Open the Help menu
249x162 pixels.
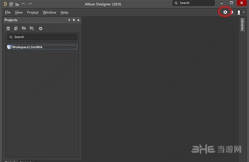click(64, 12)
